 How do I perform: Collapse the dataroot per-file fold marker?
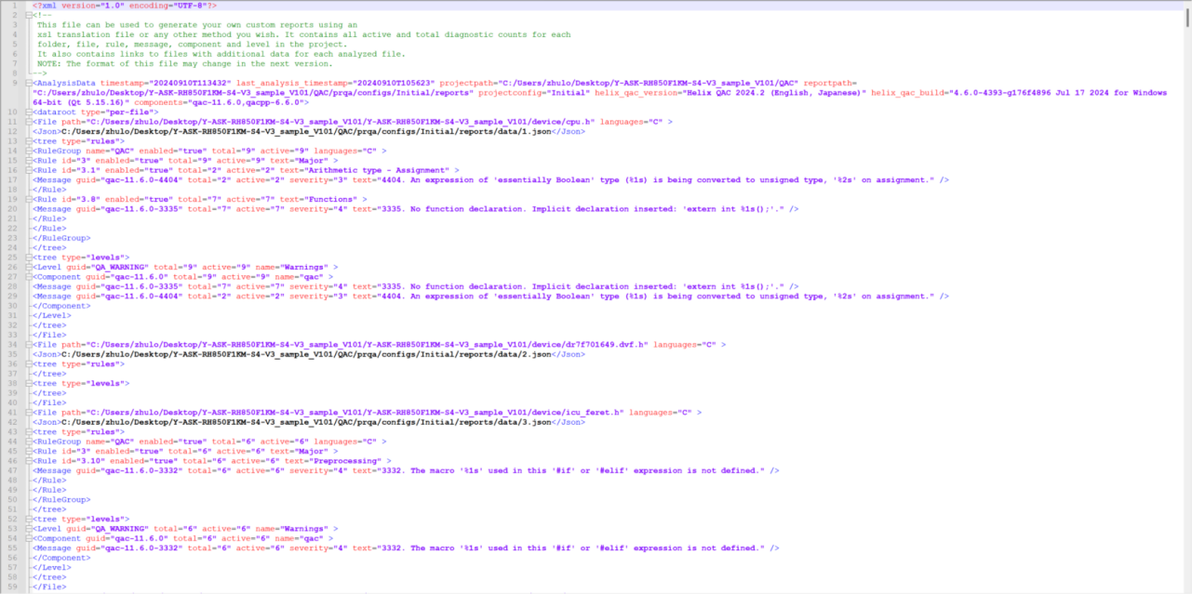click(29, 112)
